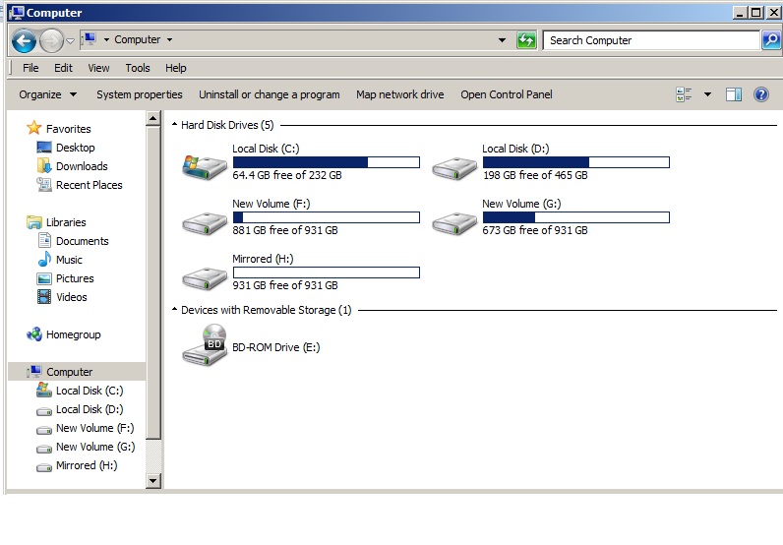This screenshot has height=545, width=783.
Task: Refresh the view with the green arrows icon
Action: coord(526,40)
